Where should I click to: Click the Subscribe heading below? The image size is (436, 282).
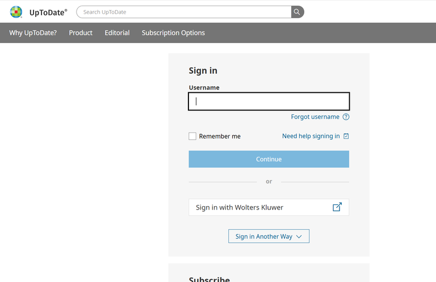tap(209, 279)
